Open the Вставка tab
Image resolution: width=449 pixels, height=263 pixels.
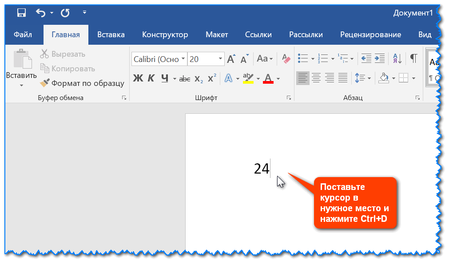click(x=111, y=35)
